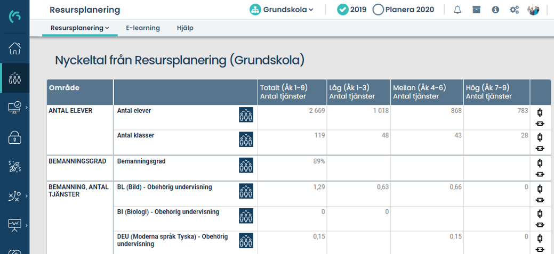Viewport: 554px width, 254px height.
Task: Open the archive box icon in the header
Action: pyautogui.click(x=476, y=10)
